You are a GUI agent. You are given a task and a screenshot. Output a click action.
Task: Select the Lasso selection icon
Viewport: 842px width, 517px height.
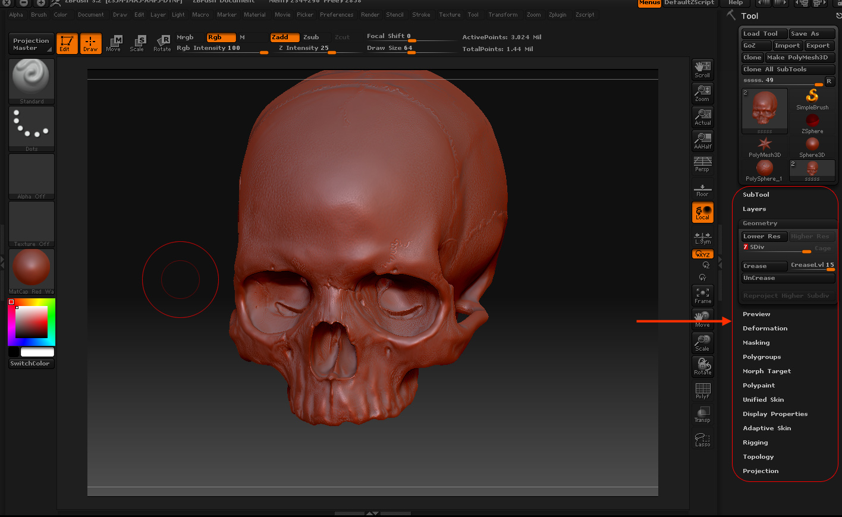(x=702, y=439)
